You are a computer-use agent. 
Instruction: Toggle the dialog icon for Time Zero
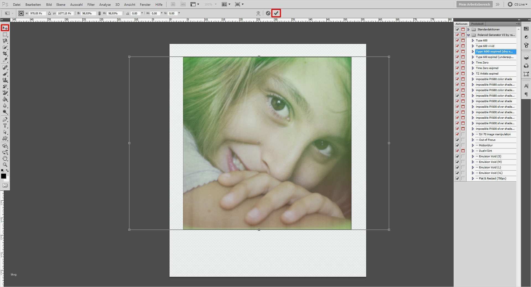click(463, 62)
